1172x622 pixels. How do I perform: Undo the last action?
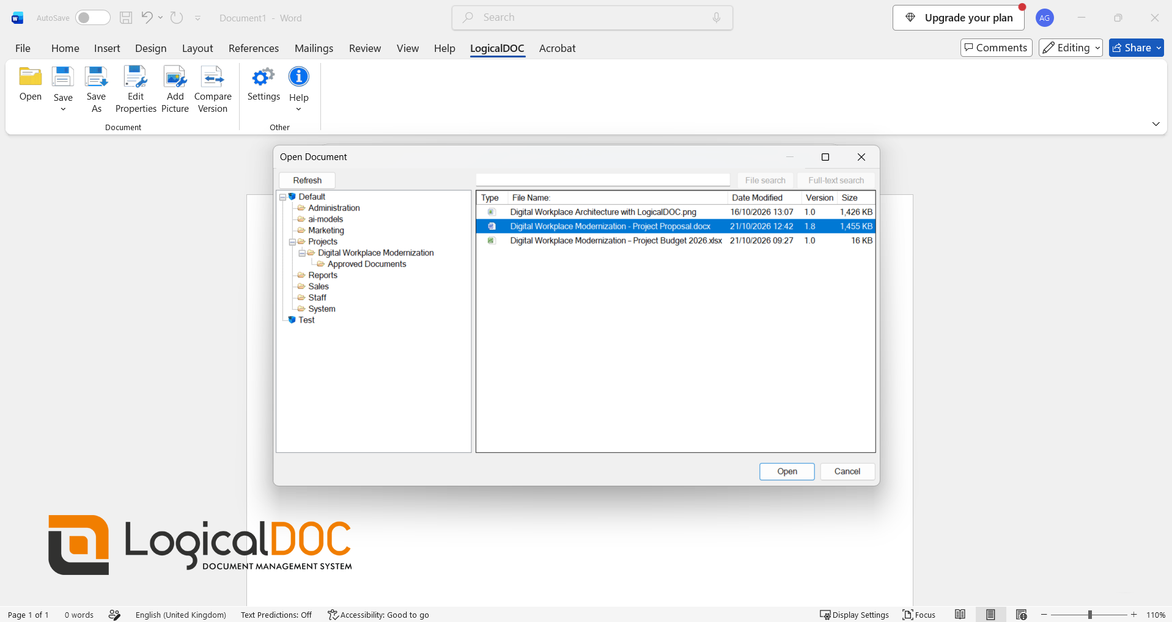[147, 17]
